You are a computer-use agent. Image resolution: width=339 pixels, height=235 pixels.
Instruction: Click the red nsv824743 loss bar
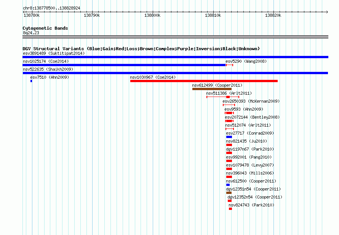(230, 209)
